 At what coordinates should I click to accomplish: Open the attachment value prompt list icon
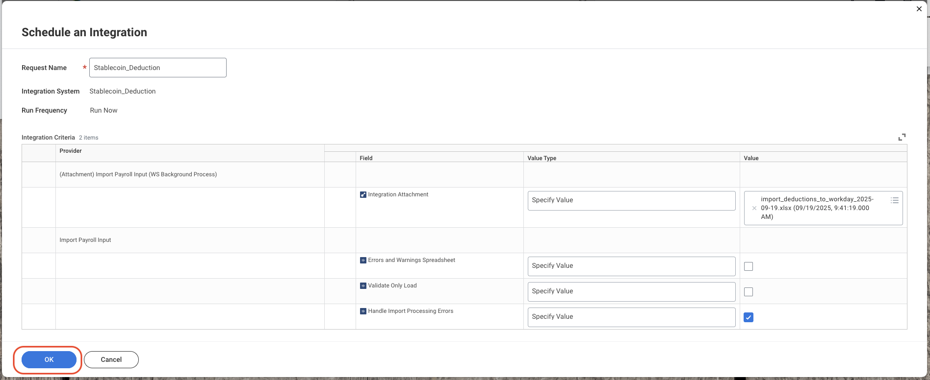(x=895, y=200)
